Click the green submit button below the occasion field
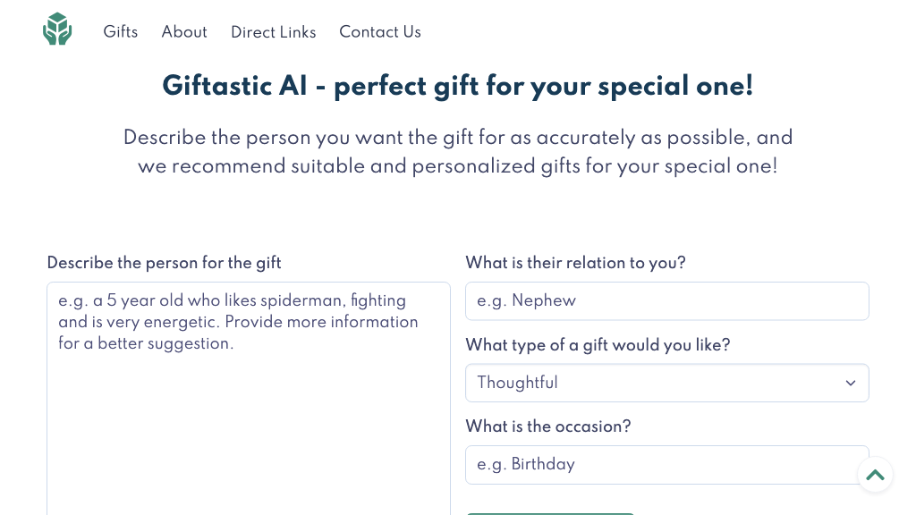 click(549, 512)
